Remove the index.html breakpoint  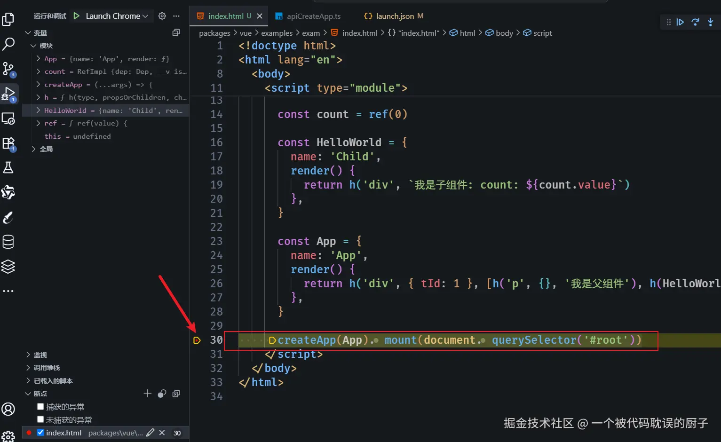(x=162, y=433)
